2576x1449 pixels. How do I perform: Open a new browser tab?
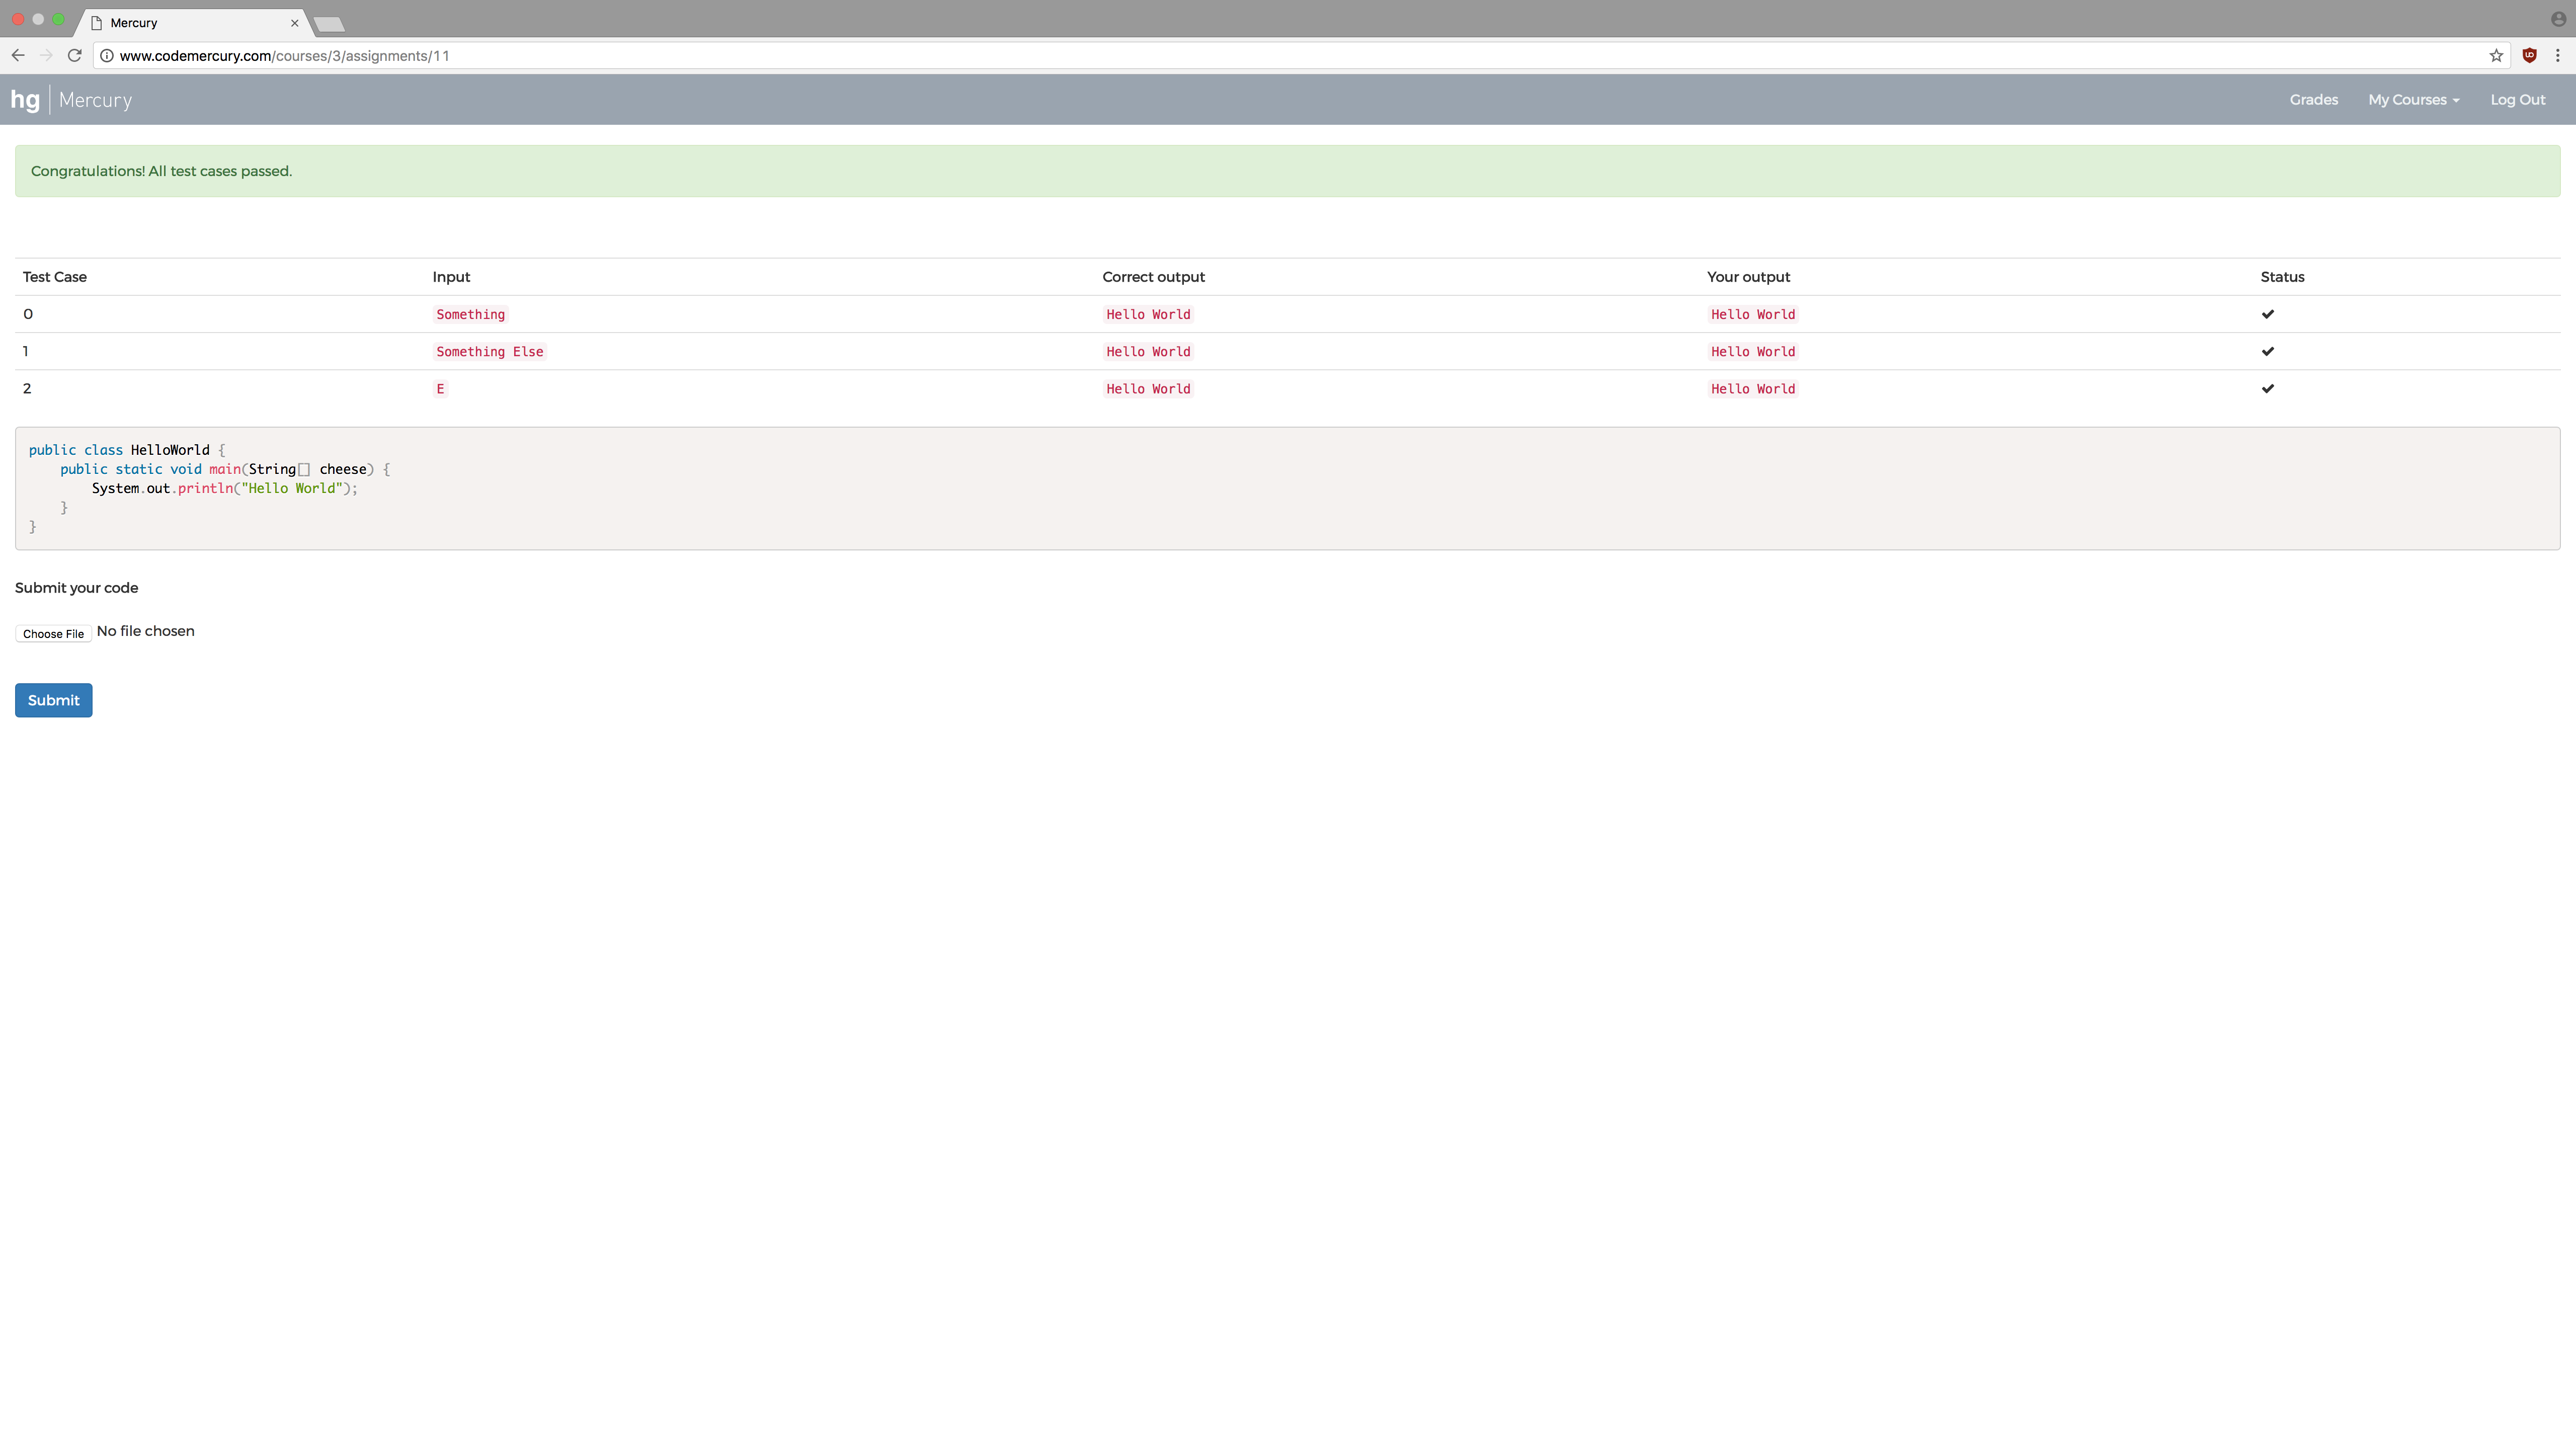329,24
